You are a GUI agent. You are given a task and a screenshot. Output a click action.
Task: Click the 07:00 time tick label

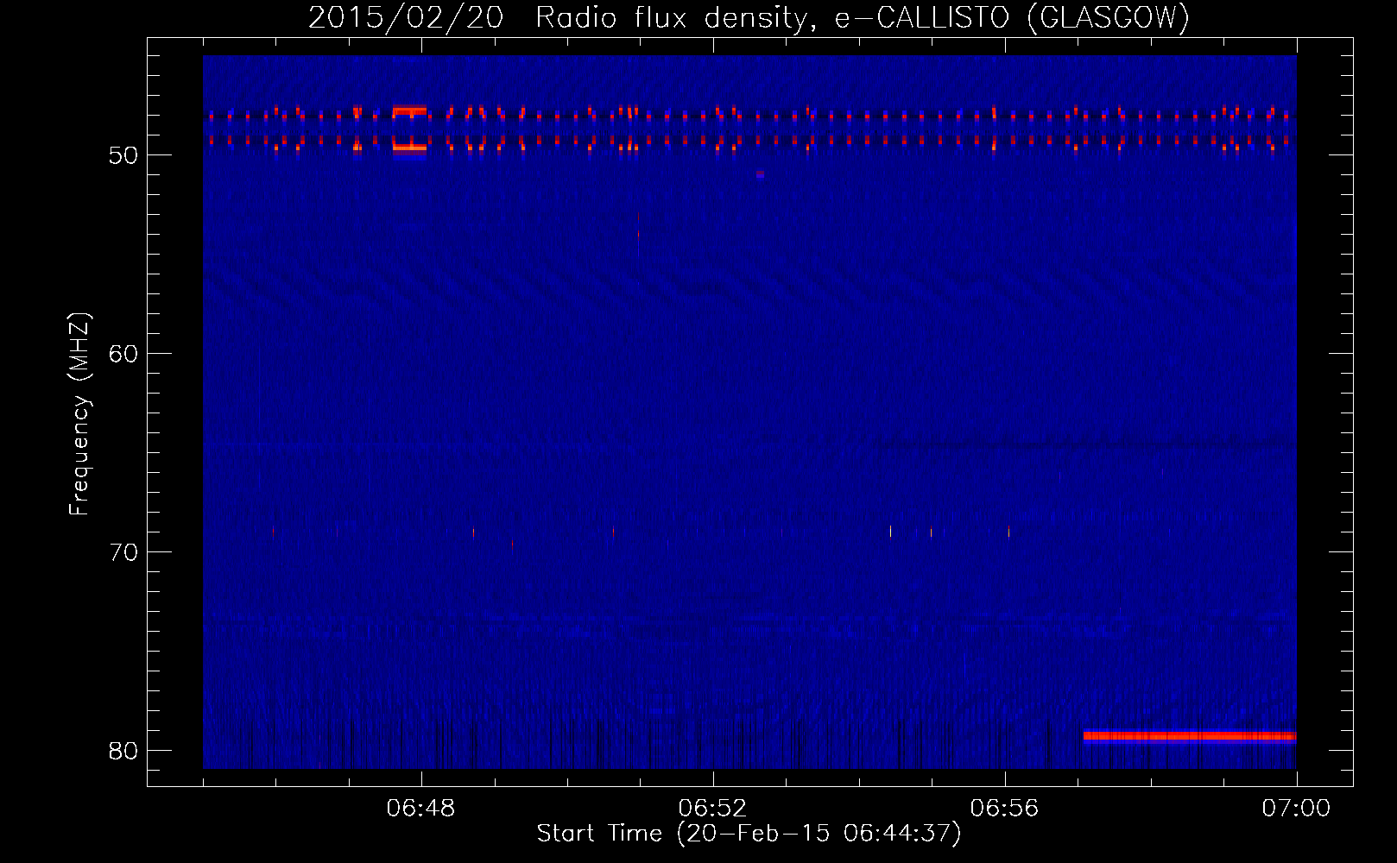[1296, 809]
